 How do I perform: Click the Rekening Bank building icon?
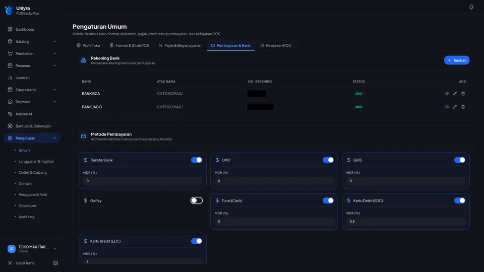tap(83, 60)
